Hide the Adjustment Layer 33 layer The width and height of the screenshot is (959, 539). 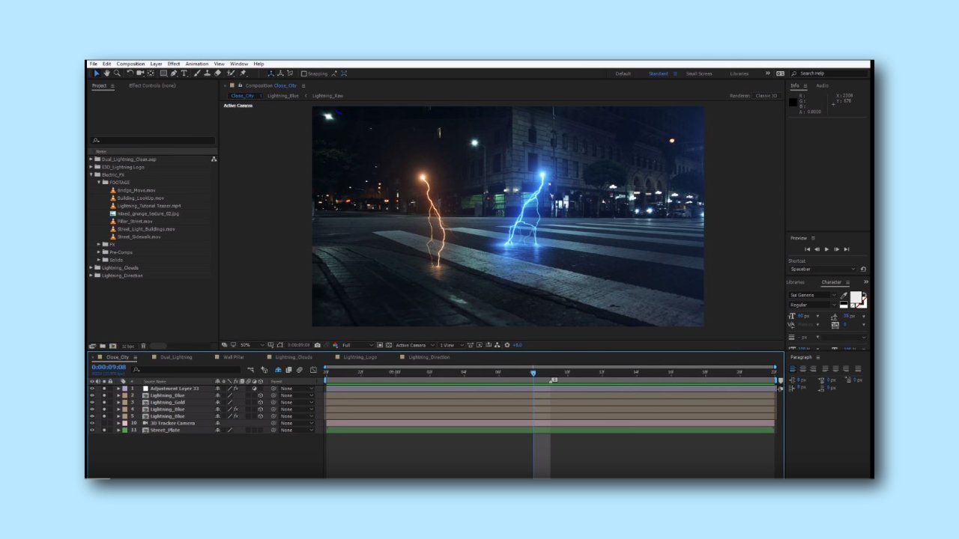pos(92,388)
